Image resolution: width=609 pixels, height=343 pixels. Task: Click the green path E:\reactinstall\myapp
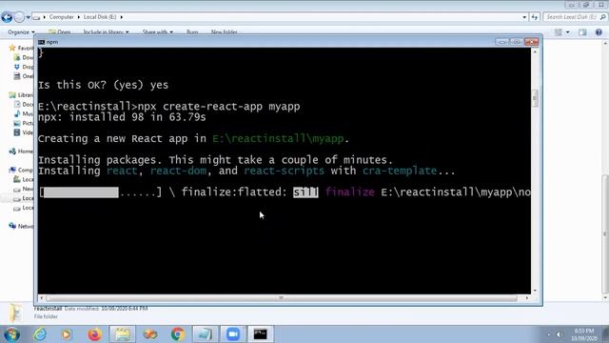coord(278,138)
